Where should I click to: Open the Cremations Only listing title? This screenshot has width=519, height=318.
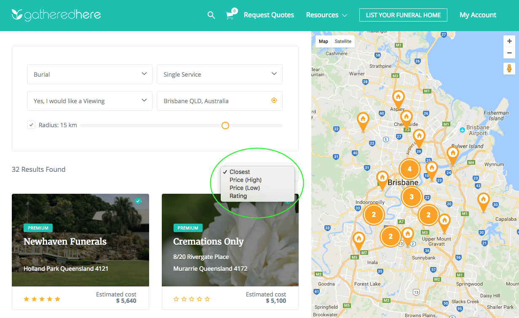point(209,242)
